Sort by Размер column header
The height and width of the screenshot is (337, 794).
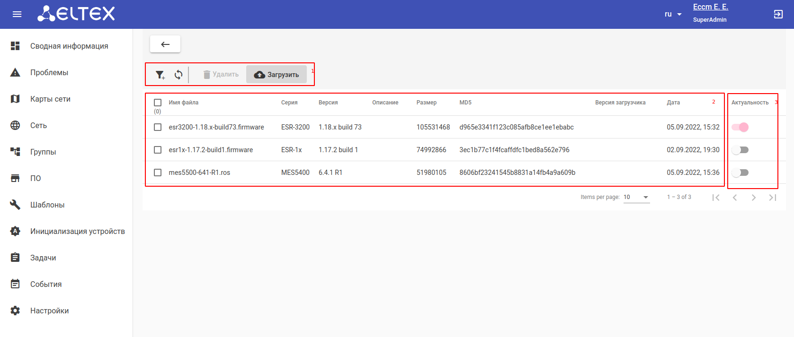pos(427,103)
